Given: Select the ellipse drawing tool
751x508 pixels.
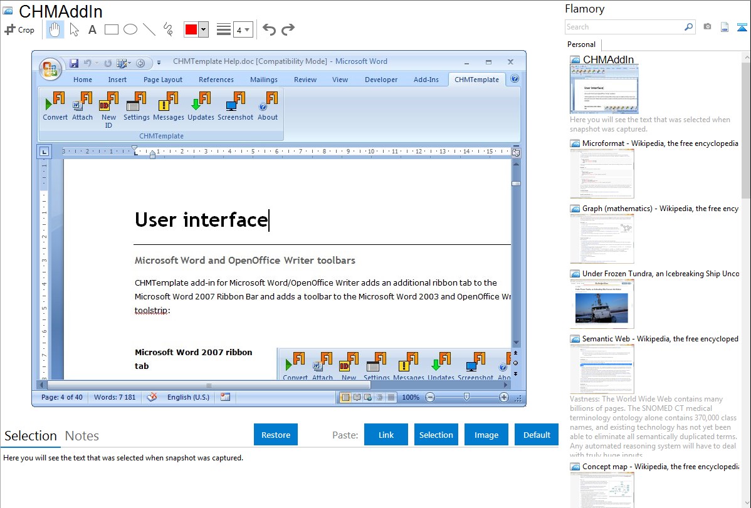Looking at the screenshot, I should pyautogui.click(x=130, y=29).
